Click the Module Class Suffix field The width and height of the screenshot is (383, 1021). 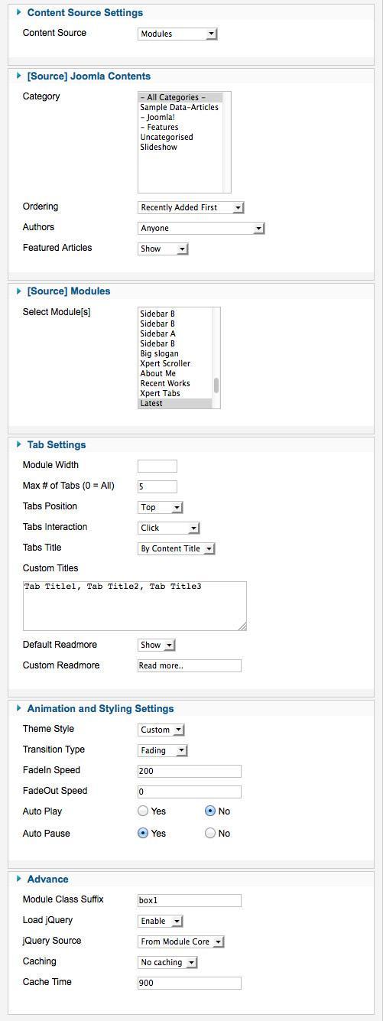pos(190,901)
